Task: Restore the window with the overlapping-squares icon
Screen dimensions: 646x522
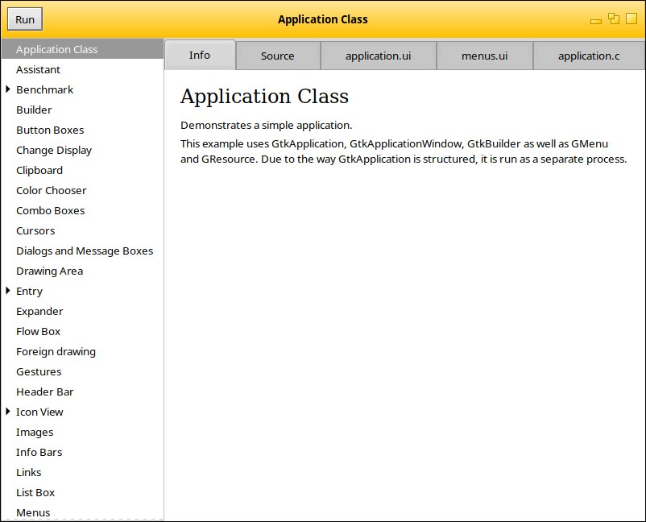Action: (614, 19)
